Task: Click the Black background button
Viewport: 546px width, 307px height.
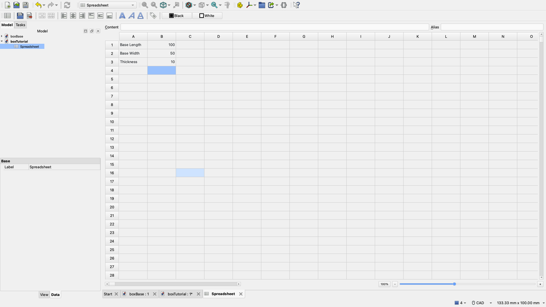Action: (x=176, y=15)
